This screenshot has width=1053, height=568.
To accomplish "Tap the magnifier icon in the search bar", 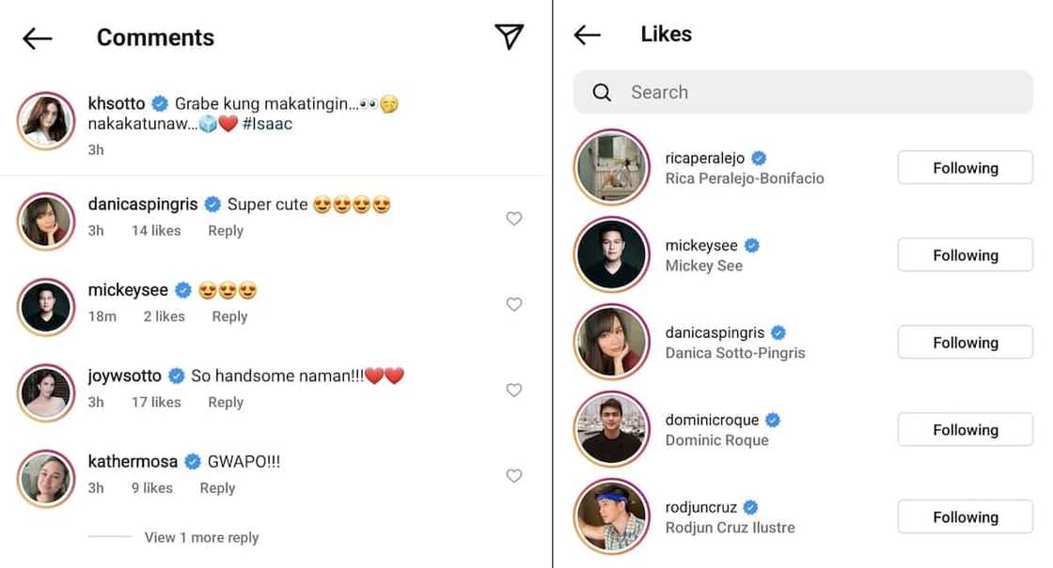I will (602, 92).
